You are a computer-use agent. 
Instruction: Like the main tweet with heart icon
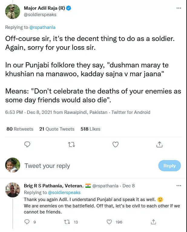click(115, 145)
